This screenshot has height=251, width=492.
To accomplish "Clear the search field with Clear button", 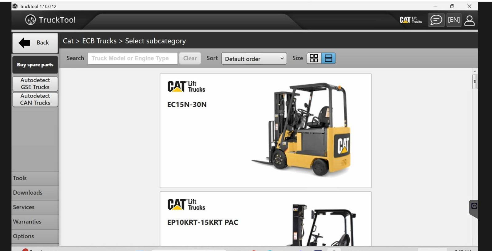I will pos(190,58).
